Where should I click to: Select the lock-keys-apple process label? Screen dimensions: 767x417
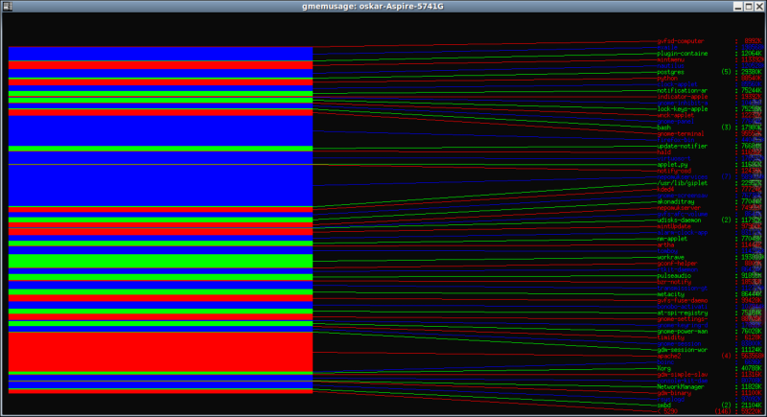(682, 109)
